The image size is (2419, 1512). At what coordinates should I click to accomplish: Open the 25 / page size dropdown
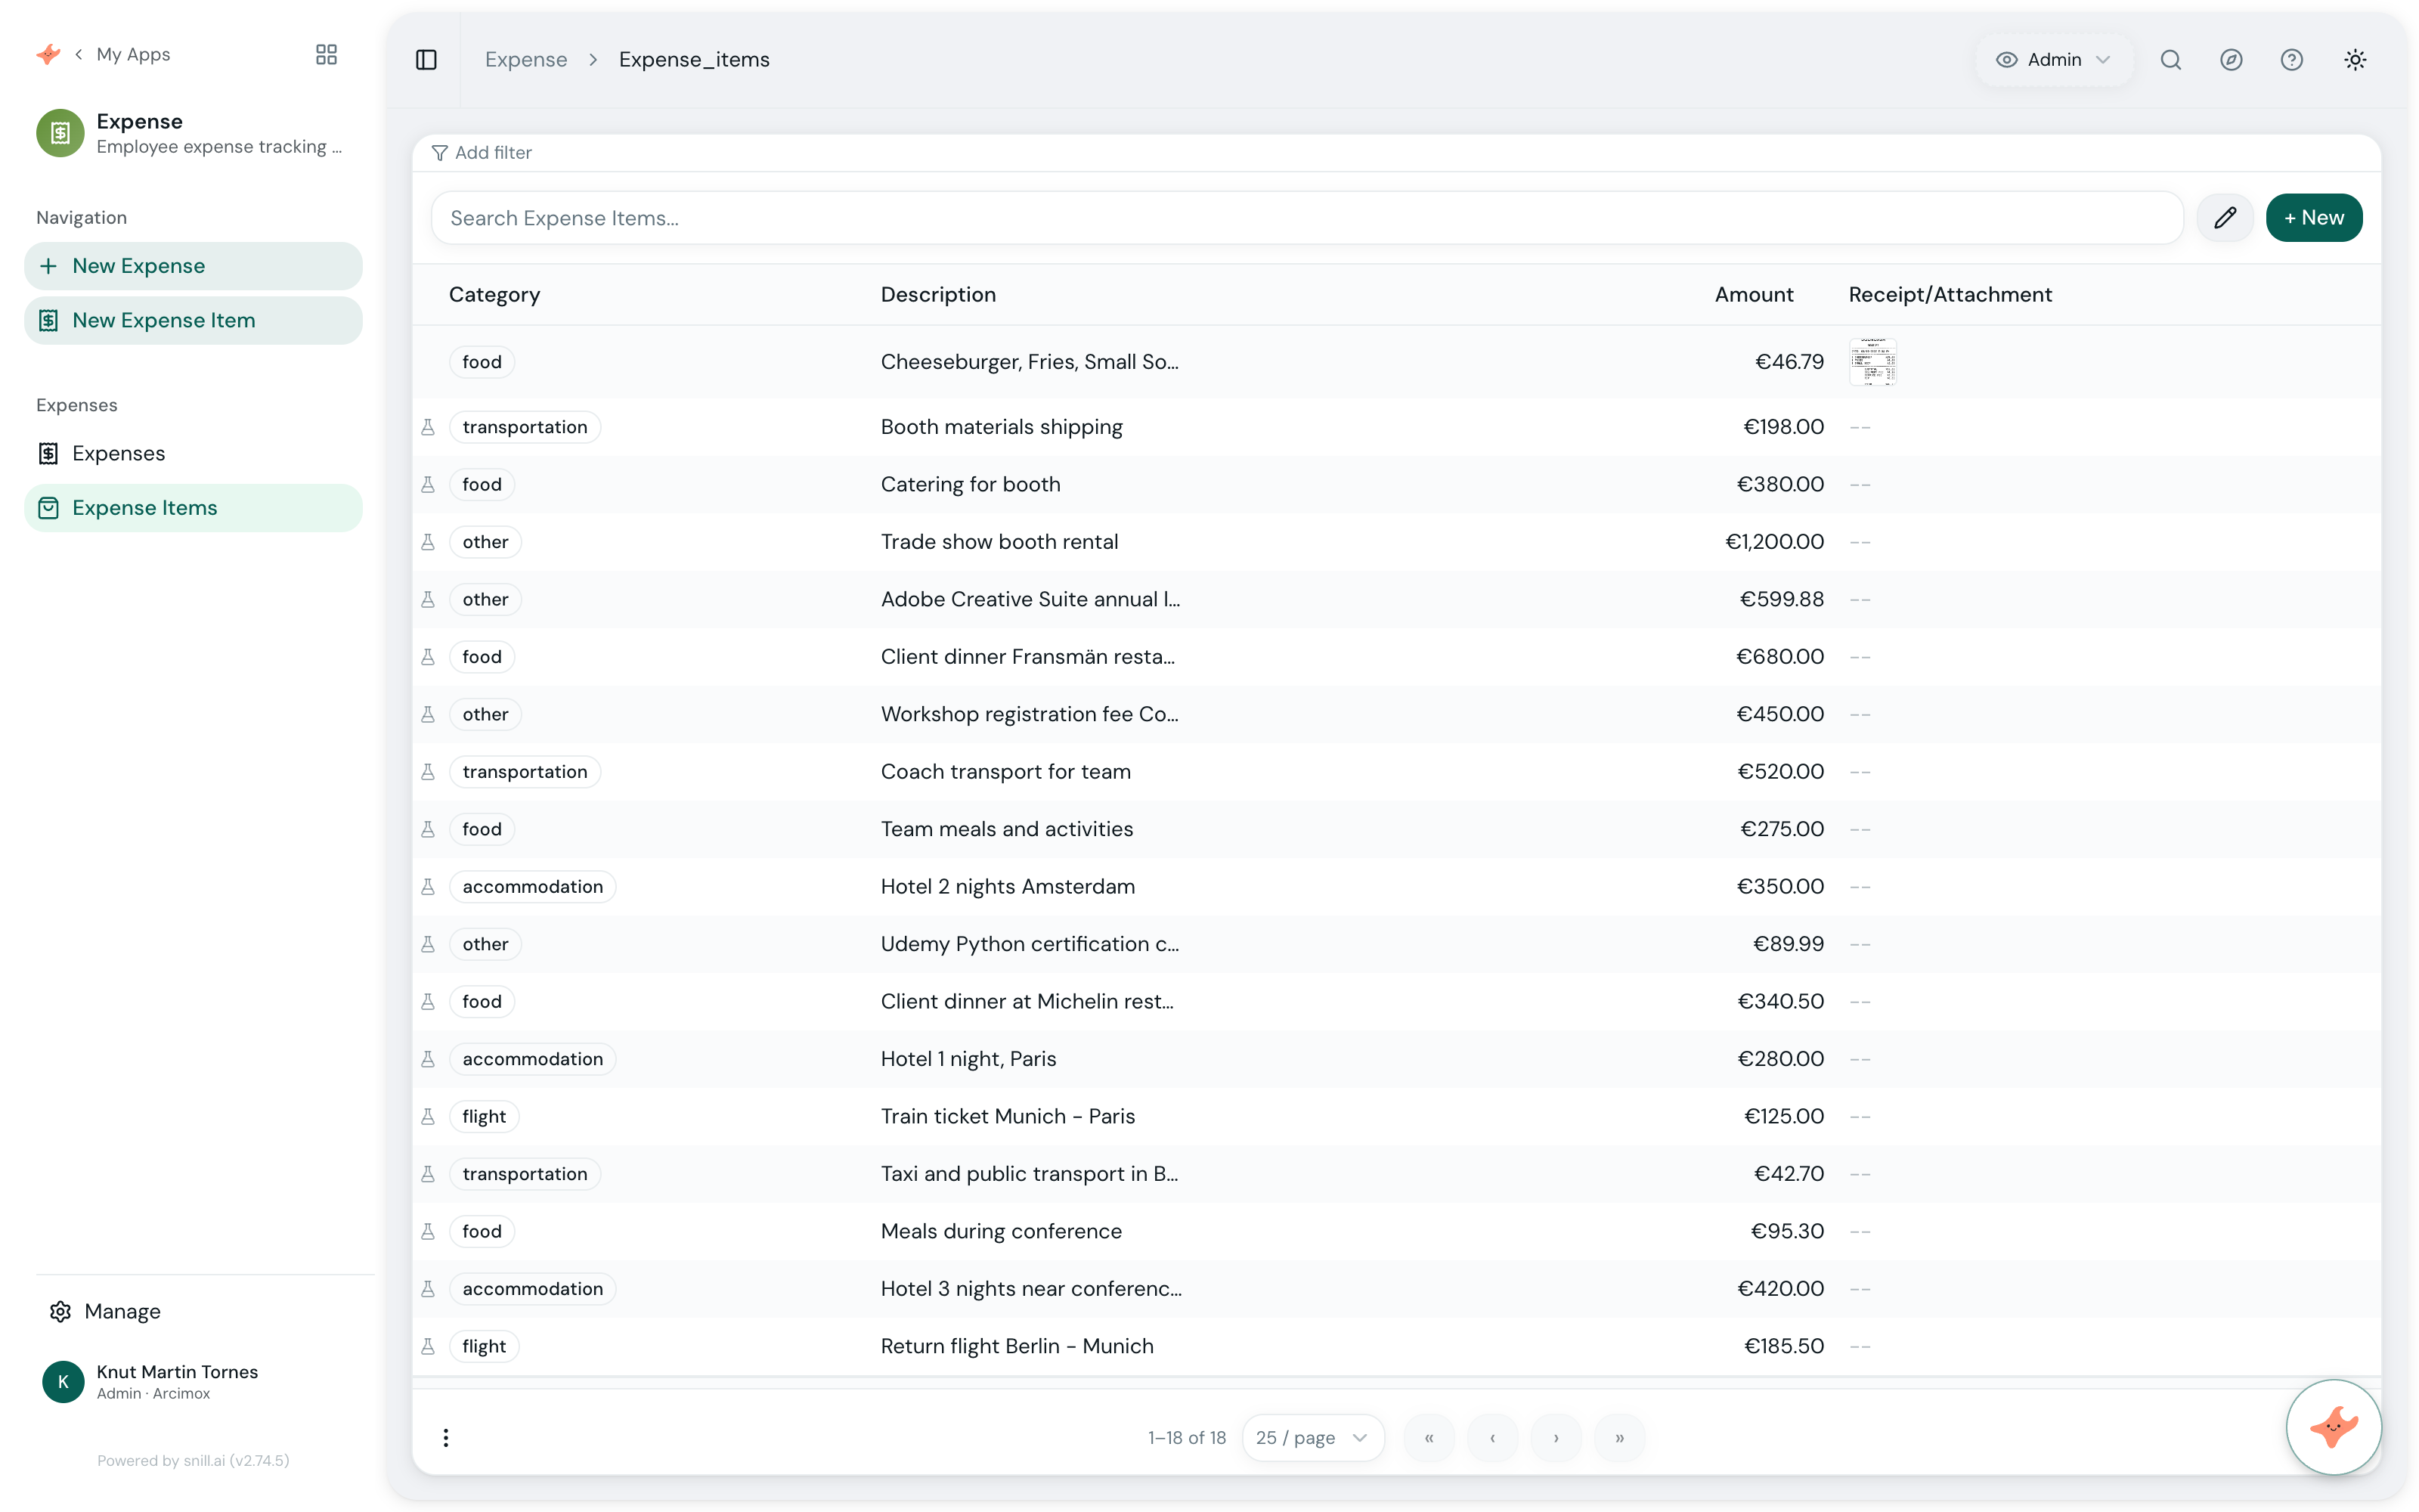pos(1312,1437)
